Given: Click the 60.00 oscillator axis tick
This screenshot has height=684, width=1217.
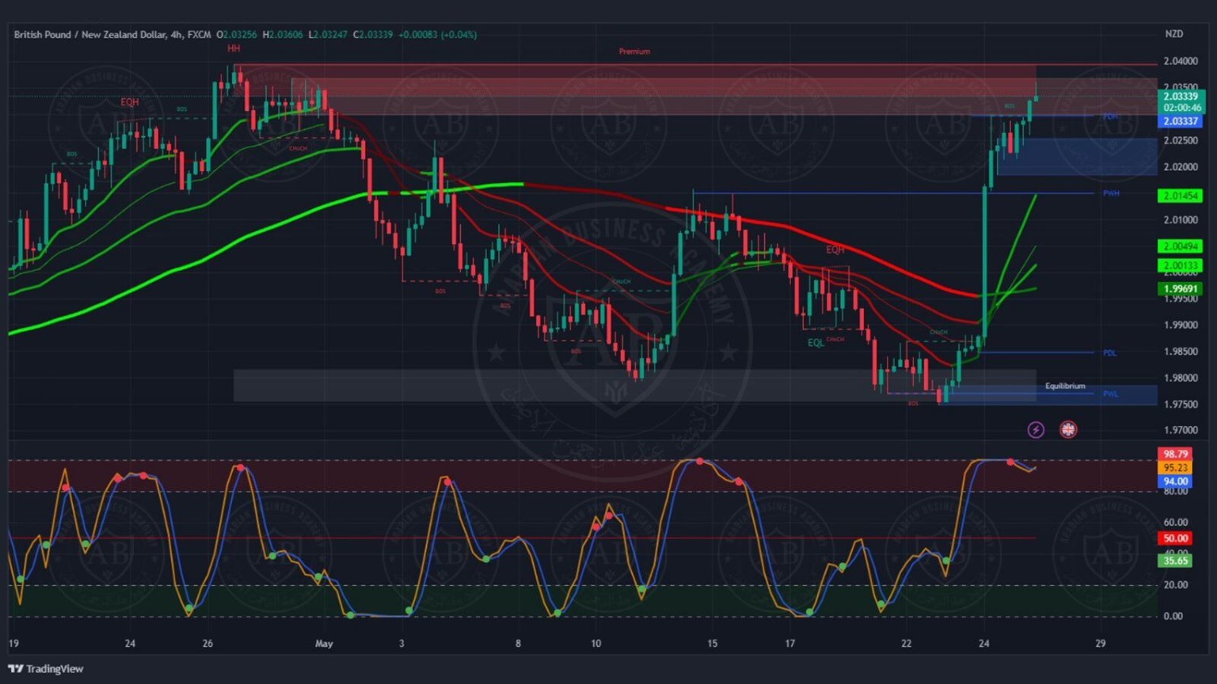Looking at the screenshot, I should tap(1176, 523).
